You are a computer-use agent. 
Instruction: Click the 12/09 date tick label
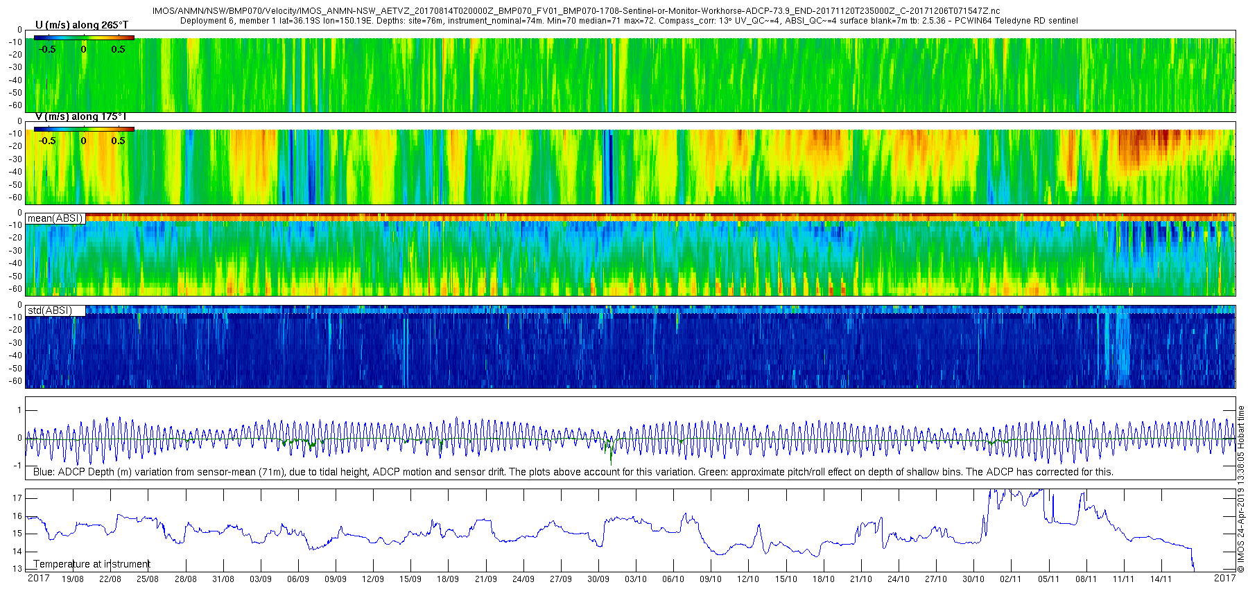click(373, 579)
